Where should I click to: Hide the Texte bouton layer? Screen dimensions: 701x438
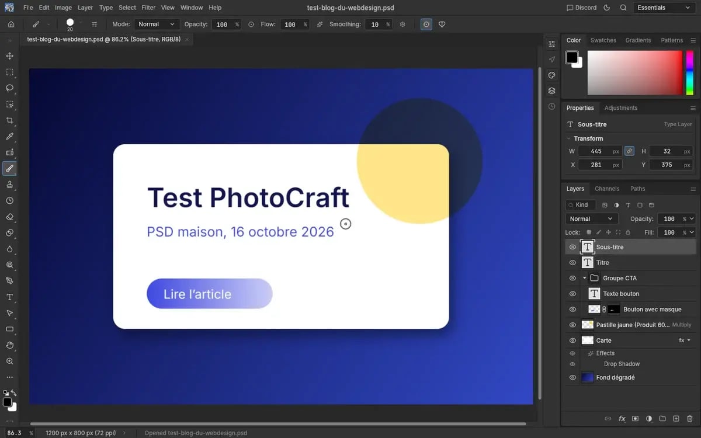tap(572, 294)
